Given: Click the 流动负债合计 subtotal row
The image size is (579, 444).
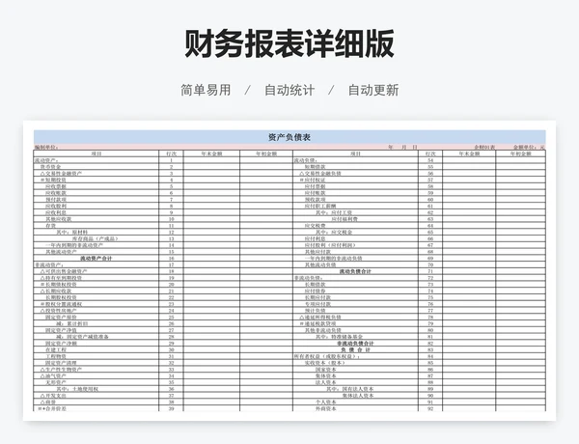Looking at the screenshot, I should point(355,271).
